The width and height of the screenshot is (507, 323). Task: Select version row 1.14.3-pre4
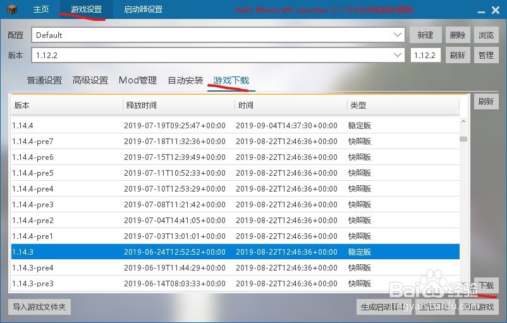coord(235,268)
